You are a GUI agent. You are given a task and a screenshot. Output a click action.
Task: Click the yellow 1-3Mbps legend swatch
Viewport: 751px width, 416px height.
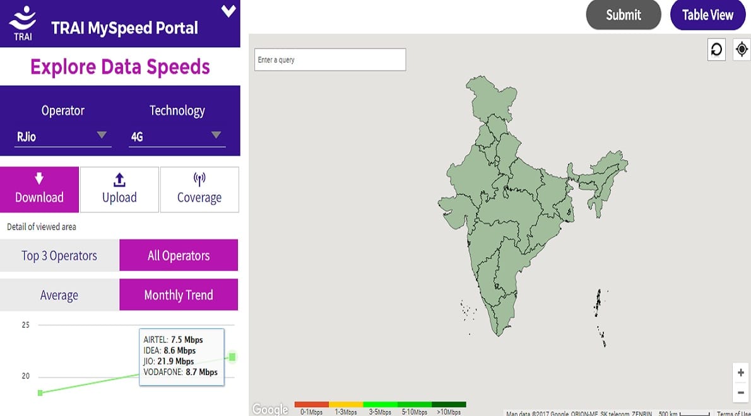click(346, 405)
